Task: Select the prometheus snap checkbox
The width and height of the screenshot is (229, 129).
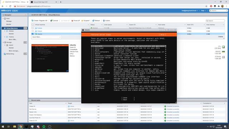Action: coord(92,88)
